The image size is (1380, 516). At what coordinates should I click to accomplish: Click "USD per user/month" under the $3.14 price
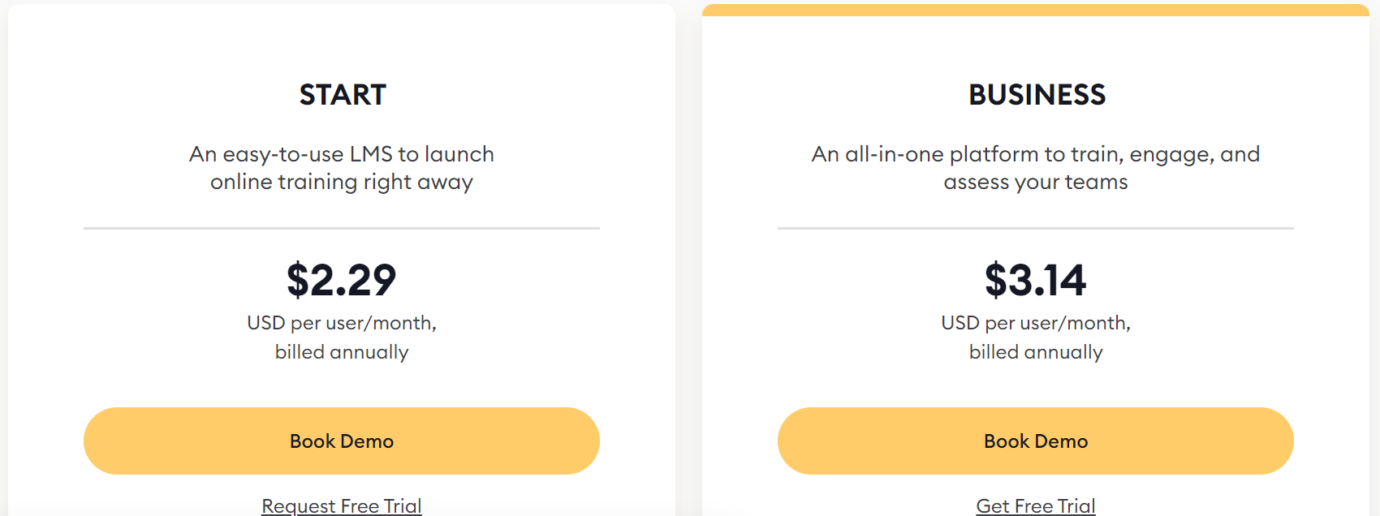pos(1035,323)
